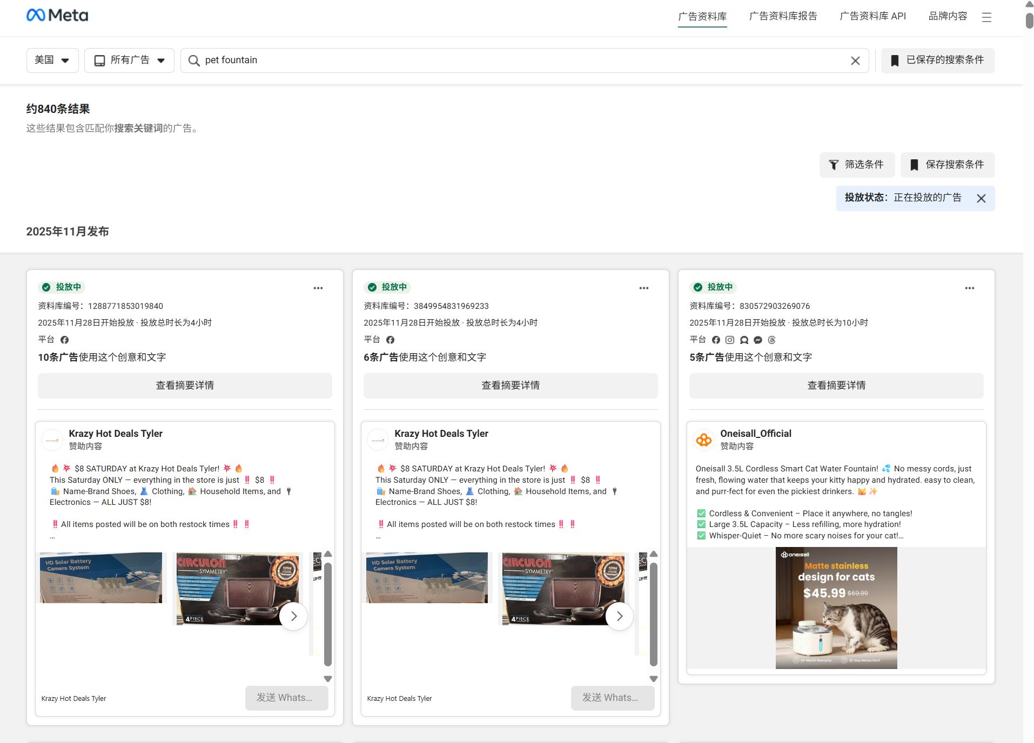Open Krazy Hot Deals Tyler page link, first card
This screenshot has width=1034, height=743.
(x=116, y=434)
